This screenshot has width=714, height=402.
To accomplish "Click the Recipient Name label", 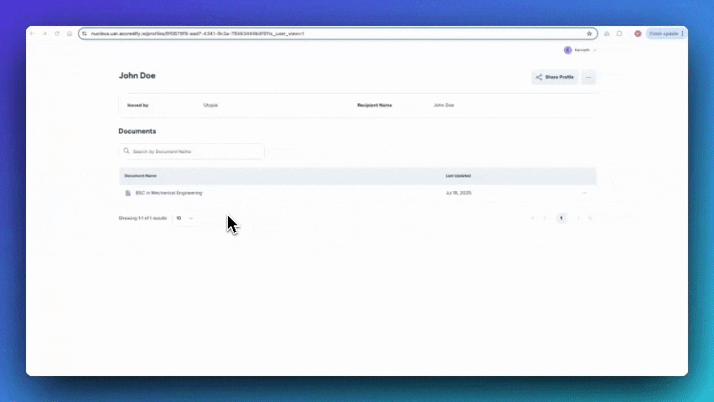I will 375,106.
